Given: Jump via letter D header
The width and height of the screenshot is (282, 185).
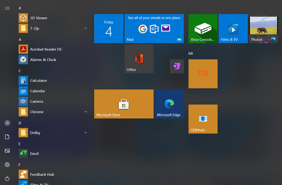Looking at the screenshot, I should (x=20, y=123).
